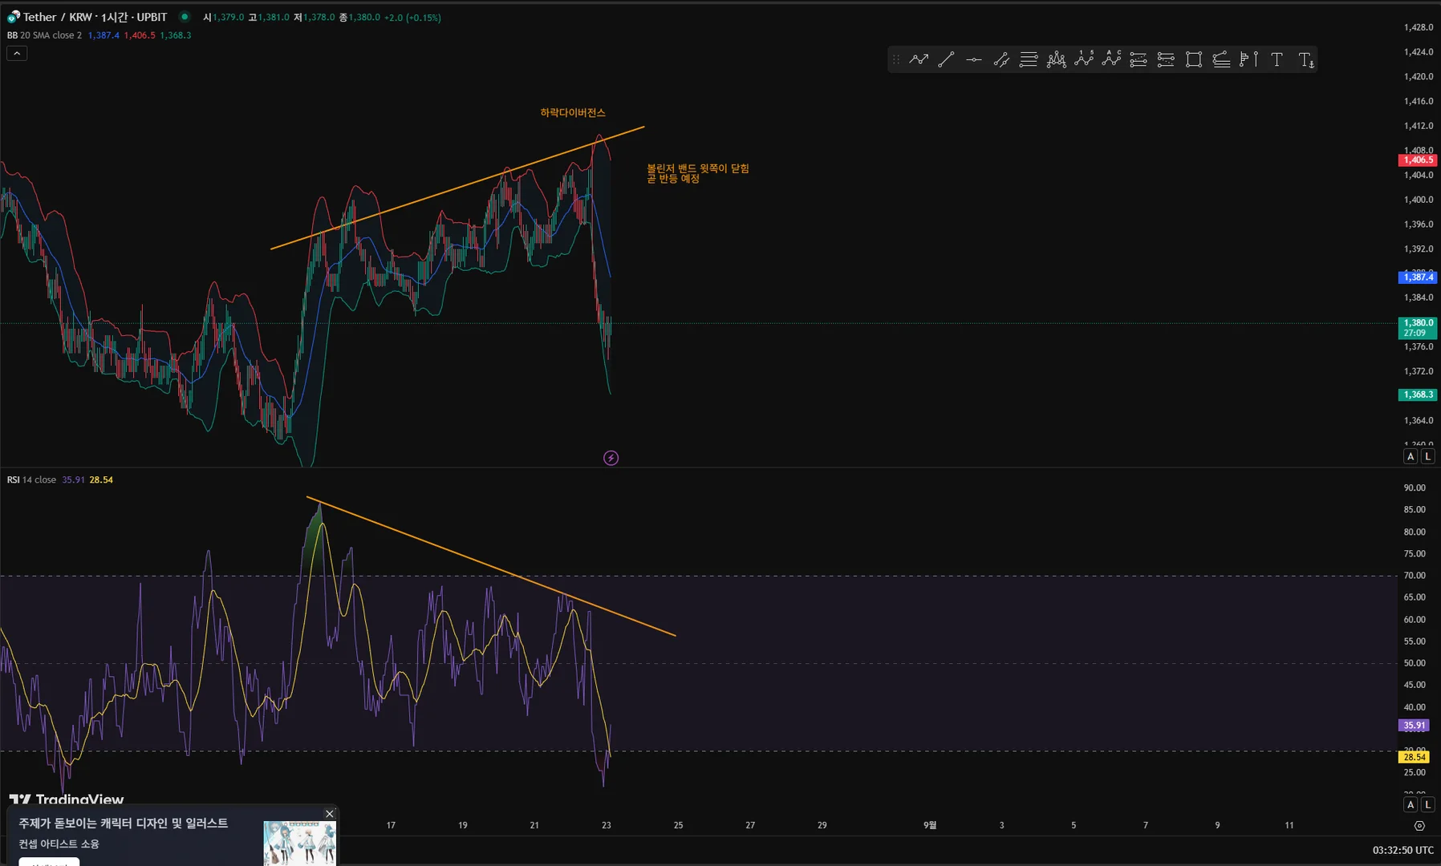
Task: Click the 9월 date on time axis
Action: [930, 825]
